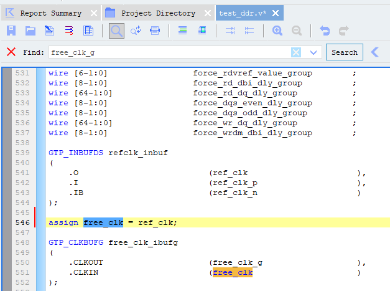Click line number 546 in gutter

tap(22, 222)
